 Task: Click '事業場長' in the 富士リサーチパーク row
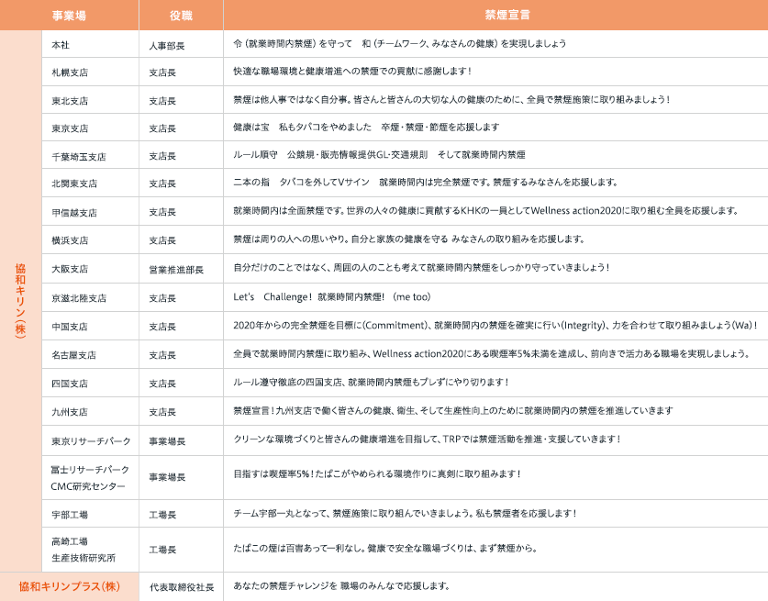tap(167, 477)
